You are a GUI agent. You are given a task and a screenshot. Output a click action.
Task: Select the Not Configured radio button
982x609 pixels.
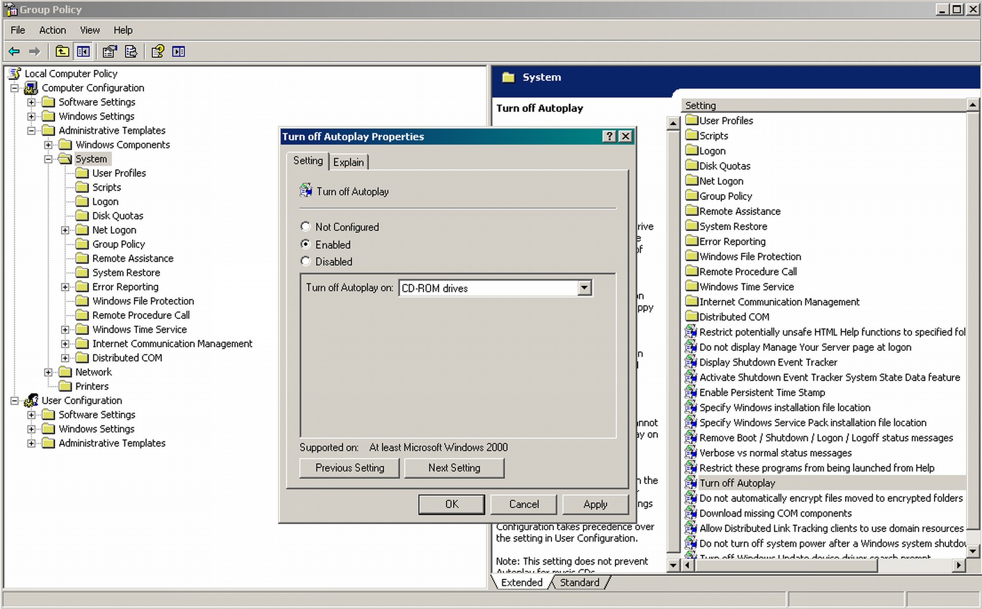pyautogui.click(x=306, y=227)
